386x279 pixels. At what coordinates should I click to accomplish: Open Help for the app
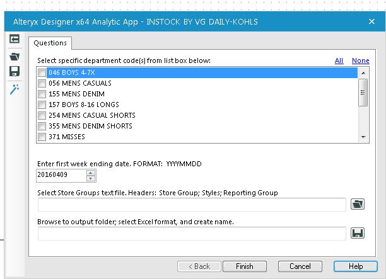[x=356, y=266]
